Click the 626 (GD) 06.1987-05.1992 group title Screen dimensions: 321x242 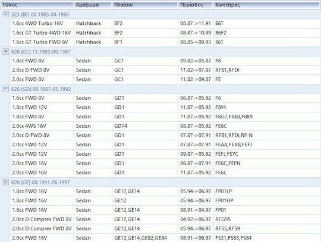coord(41,89)
